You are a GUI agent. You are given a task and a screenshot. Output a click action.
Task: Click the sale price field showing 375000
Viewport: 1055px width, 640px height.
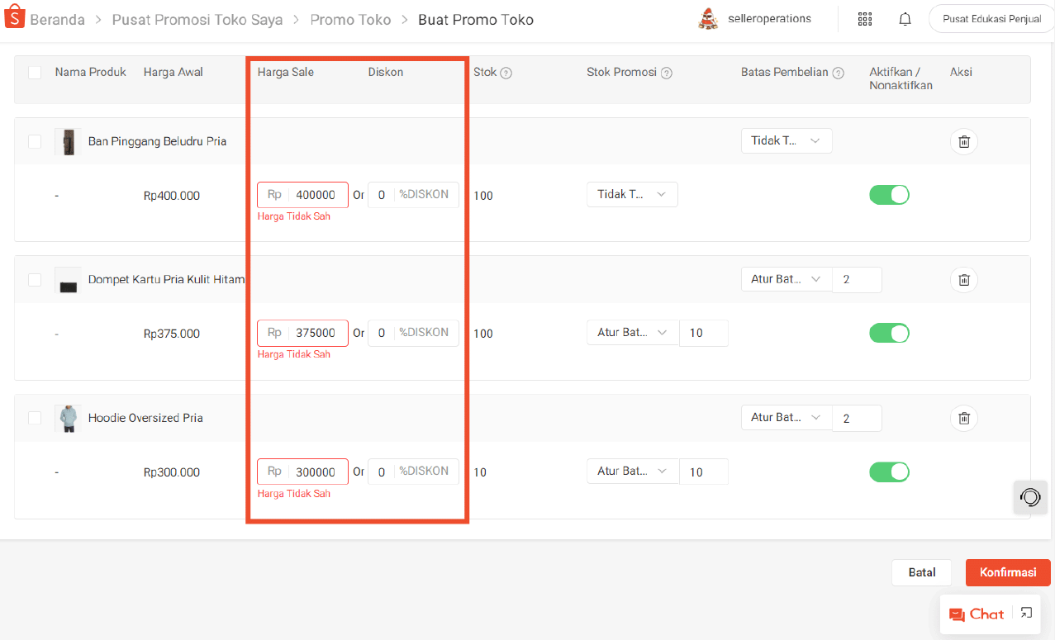coord(316,333)
